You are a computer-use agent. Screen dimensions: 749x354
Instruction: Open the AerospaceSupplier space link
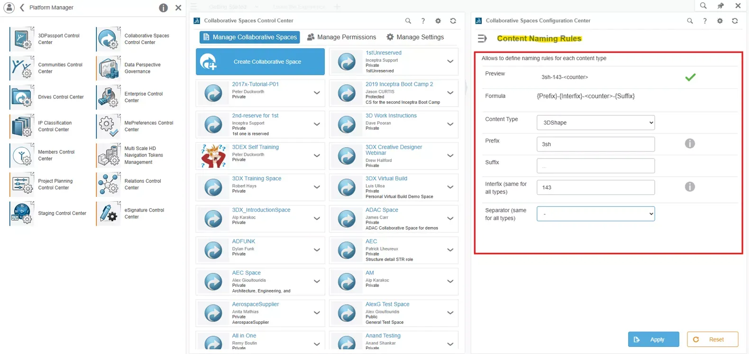pos(256,304)
